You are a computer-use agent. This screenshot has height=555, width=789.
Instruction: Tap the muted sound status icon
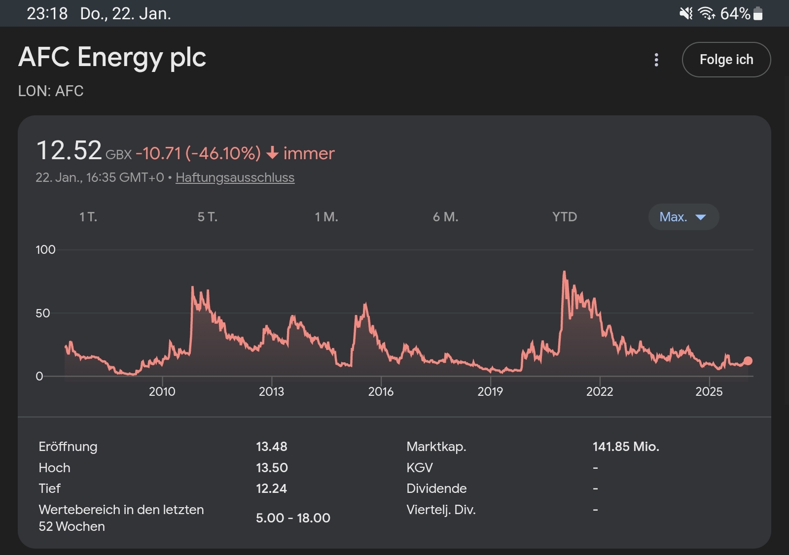pyautogui.click(x=686, y=13)
